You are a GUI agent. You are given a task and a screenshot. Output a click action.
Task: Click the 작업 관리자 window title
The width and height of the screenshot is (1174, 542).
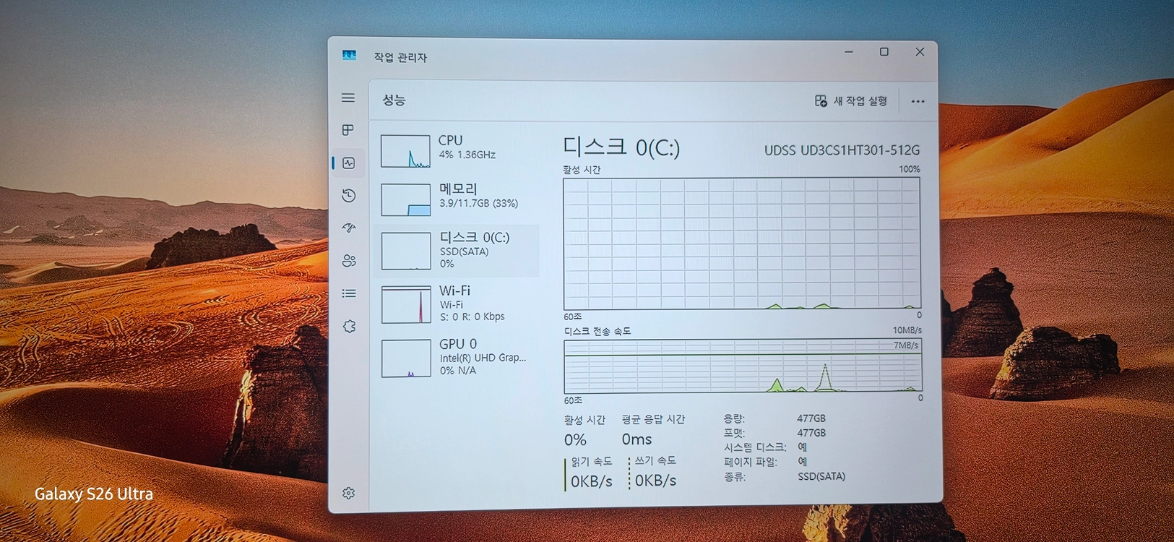click(400, 57)
